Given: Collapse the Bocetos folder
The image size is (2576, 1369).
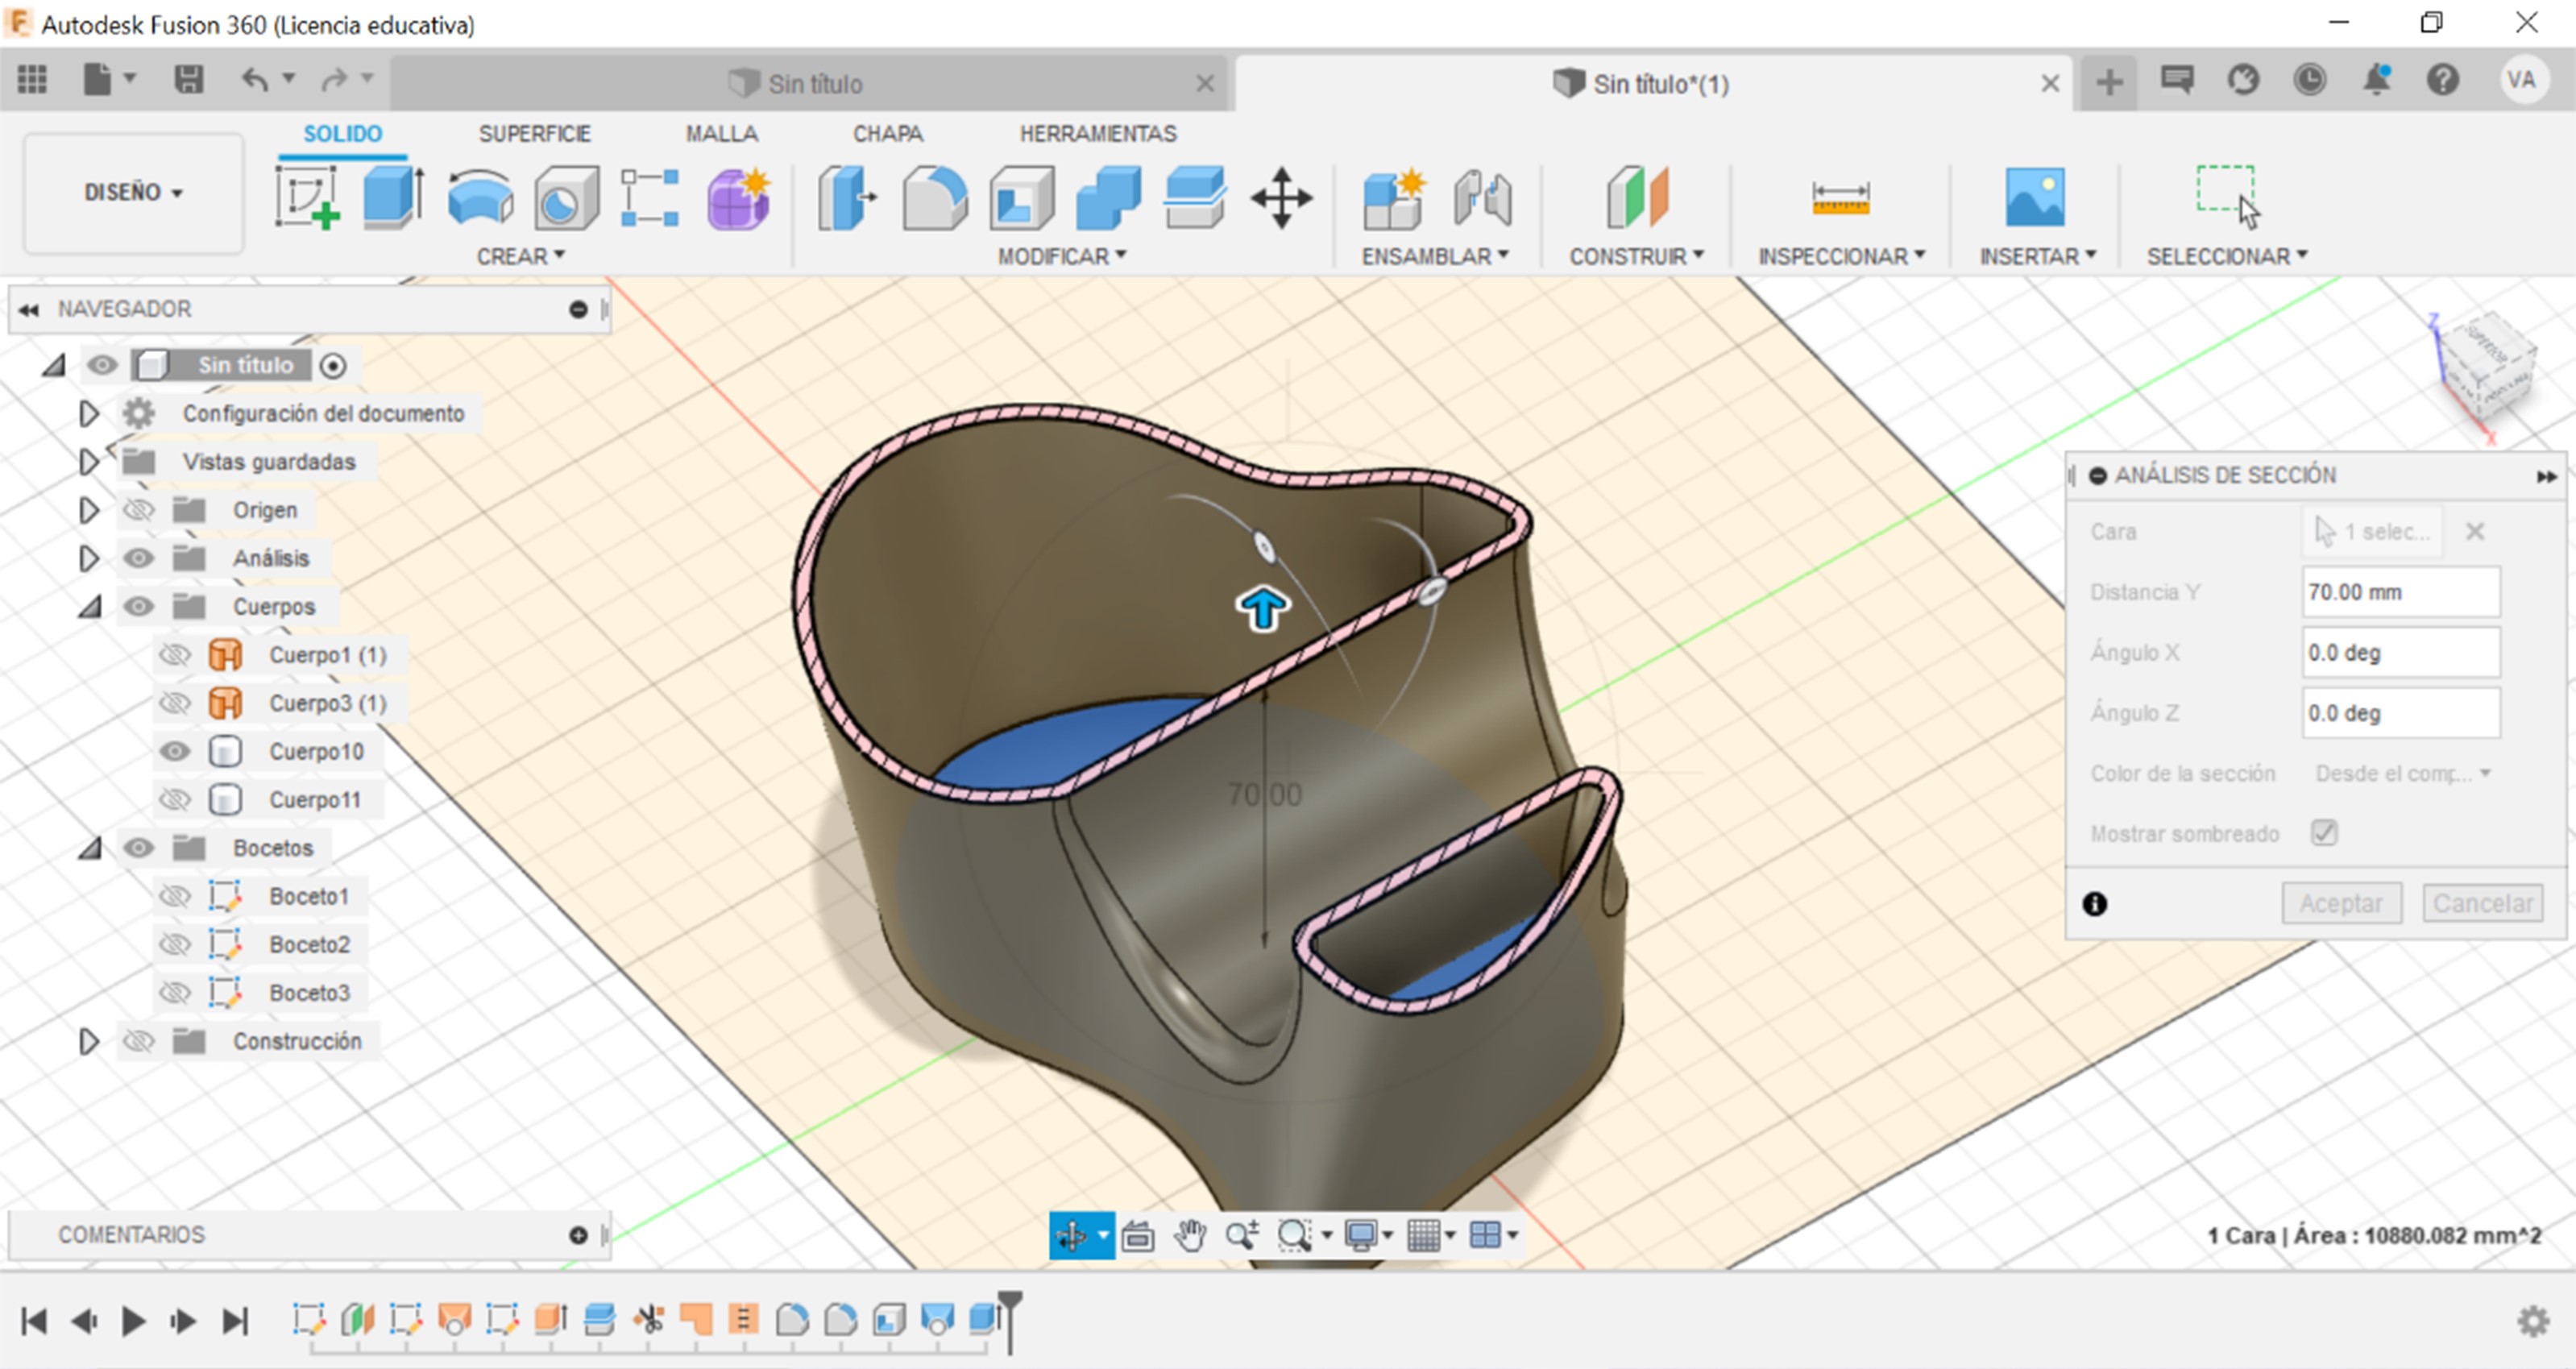Looking at the screenshot, I should tap(90, 848).
